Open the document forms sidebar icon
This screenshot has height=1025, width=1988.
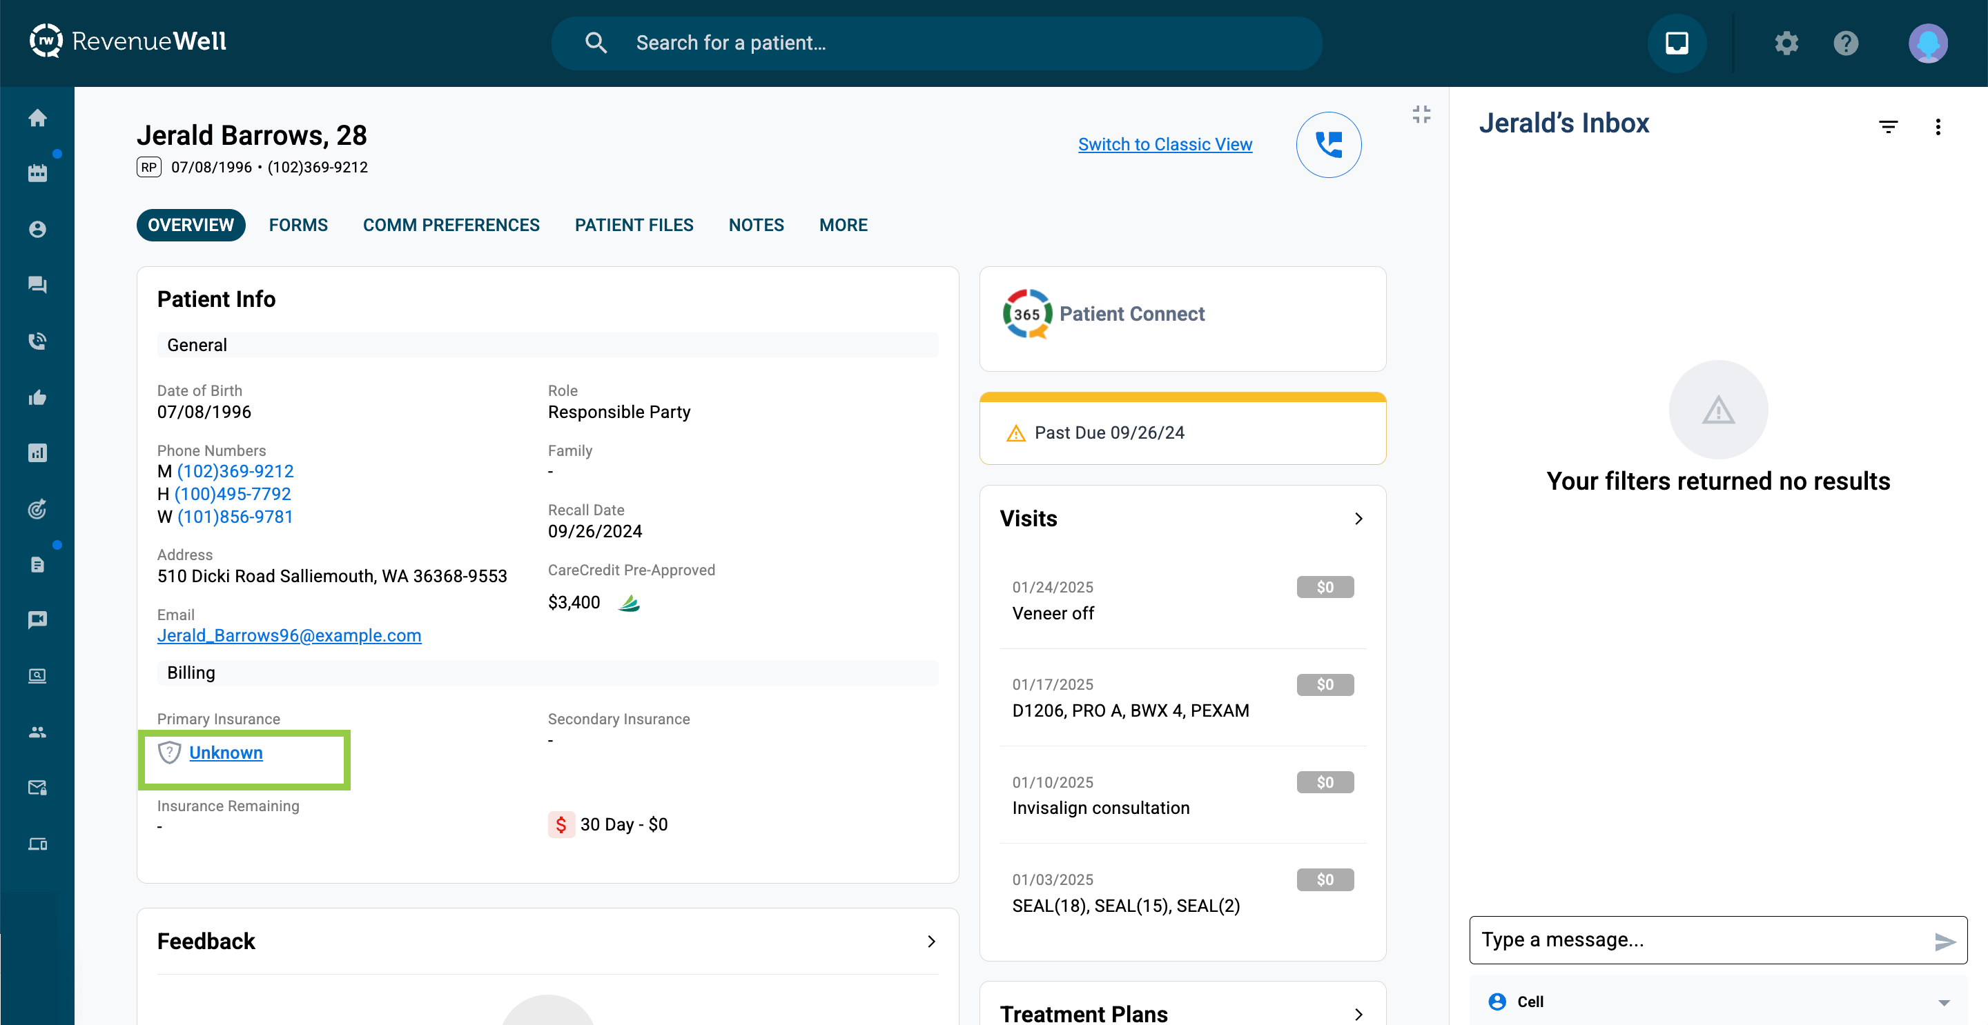point(37,564)
